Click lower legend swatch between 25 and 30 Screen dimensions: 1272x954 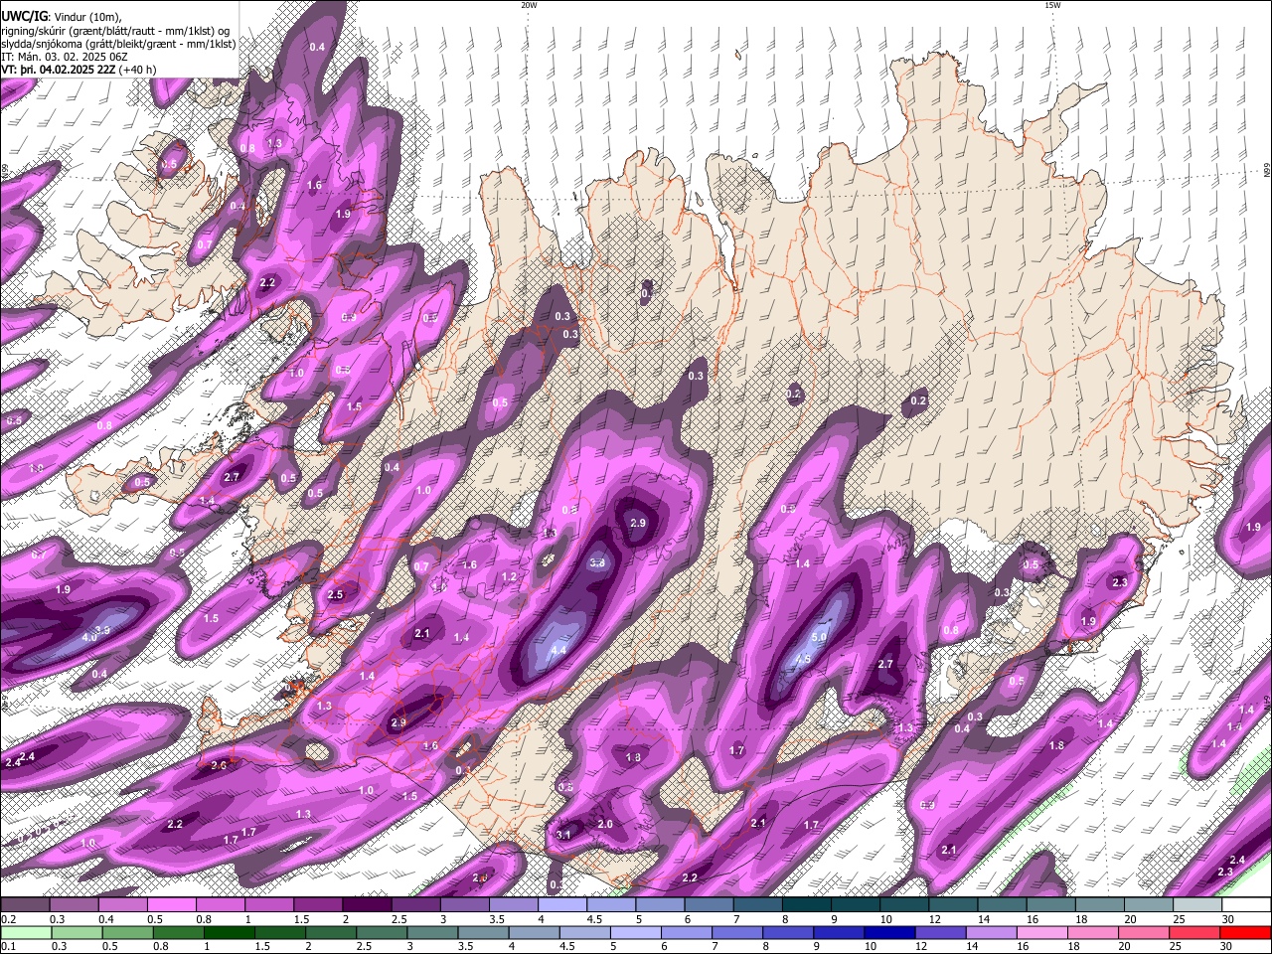(1194, 932)
